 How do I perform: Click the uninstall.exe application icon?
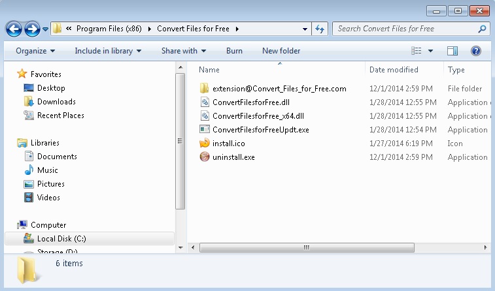[205, 157]
